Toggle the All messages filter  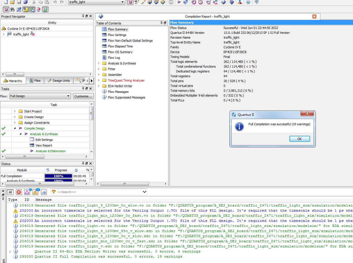coord(10,192)
